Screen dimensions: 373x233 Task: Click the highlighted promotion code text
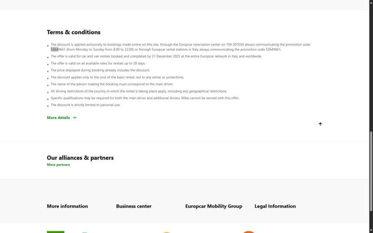54,50
